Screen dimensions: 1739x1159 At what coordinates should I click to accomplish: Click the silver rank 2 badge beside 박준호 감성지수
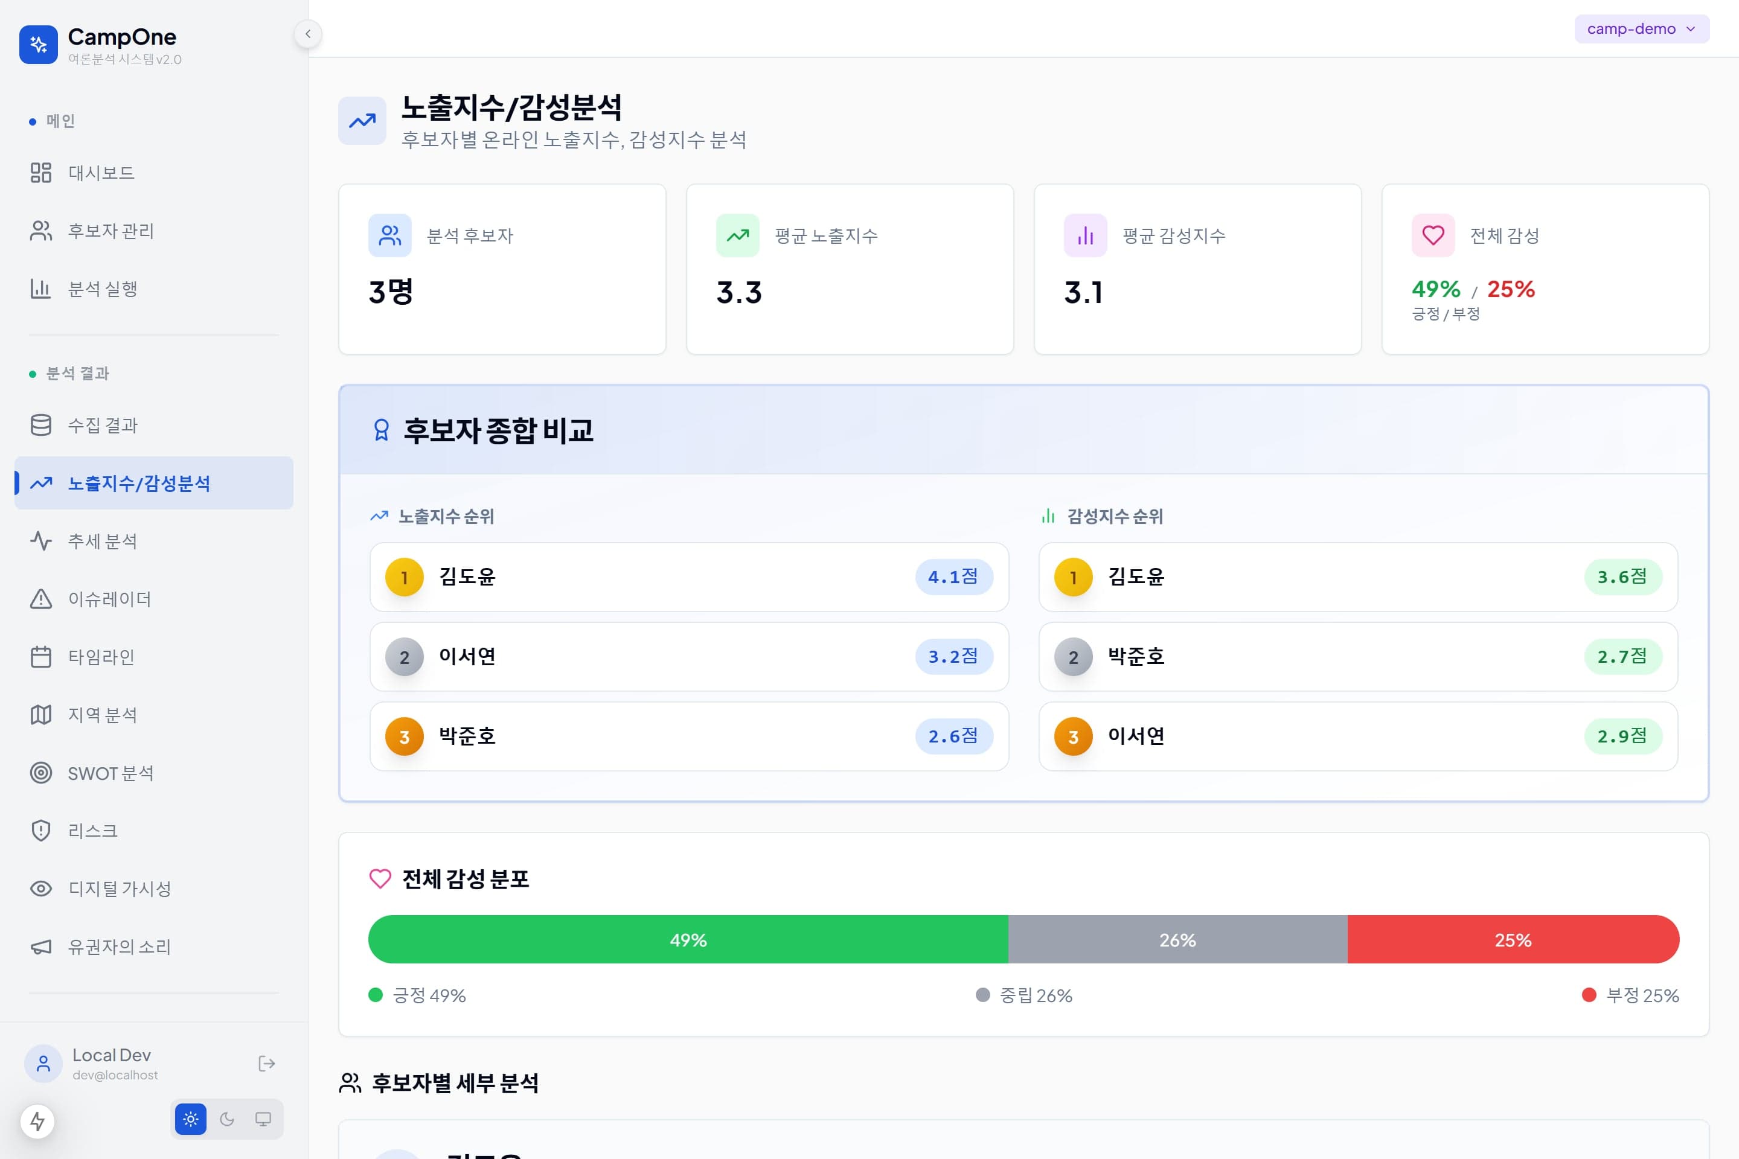1074,657
